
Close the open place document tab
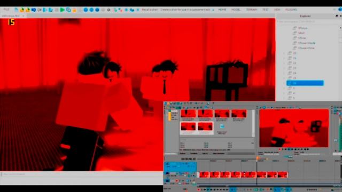point(24,16)
